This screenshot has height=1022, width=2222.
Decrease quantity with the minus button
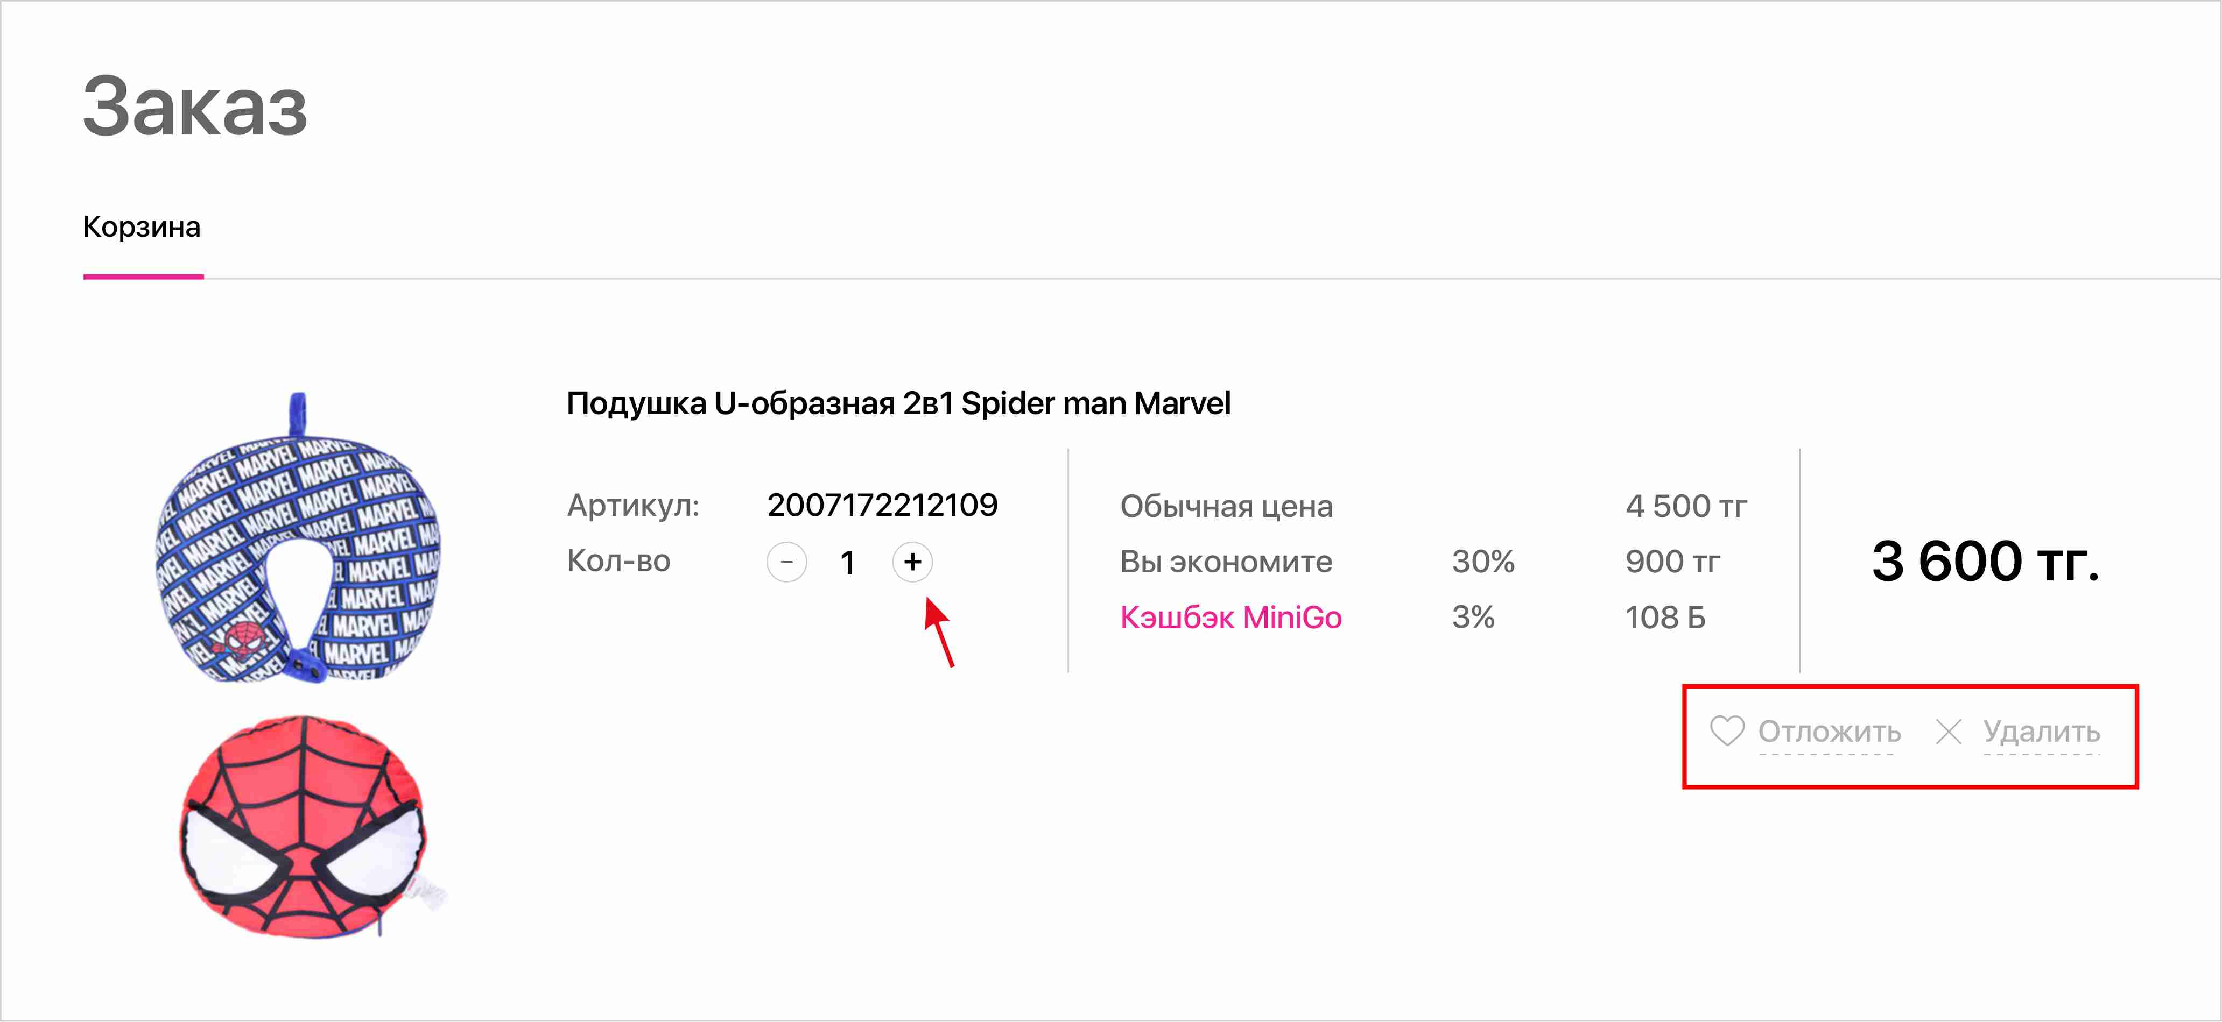(x=786, y=562)
